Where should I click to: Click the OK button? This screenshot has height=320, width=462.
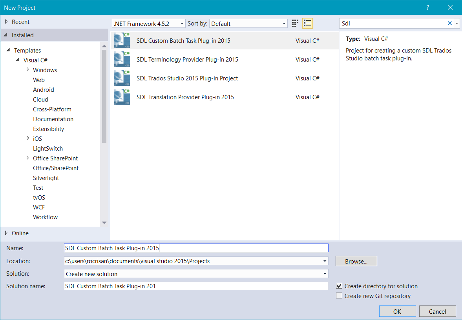(397, 311)
